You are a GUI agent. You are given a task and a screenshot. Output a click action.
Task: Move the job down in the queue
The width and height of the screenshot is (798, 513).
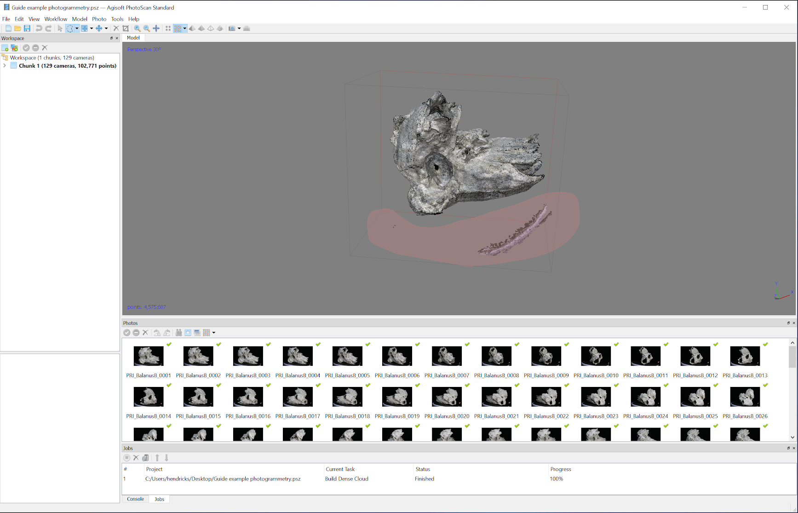(x=166, y=458)
